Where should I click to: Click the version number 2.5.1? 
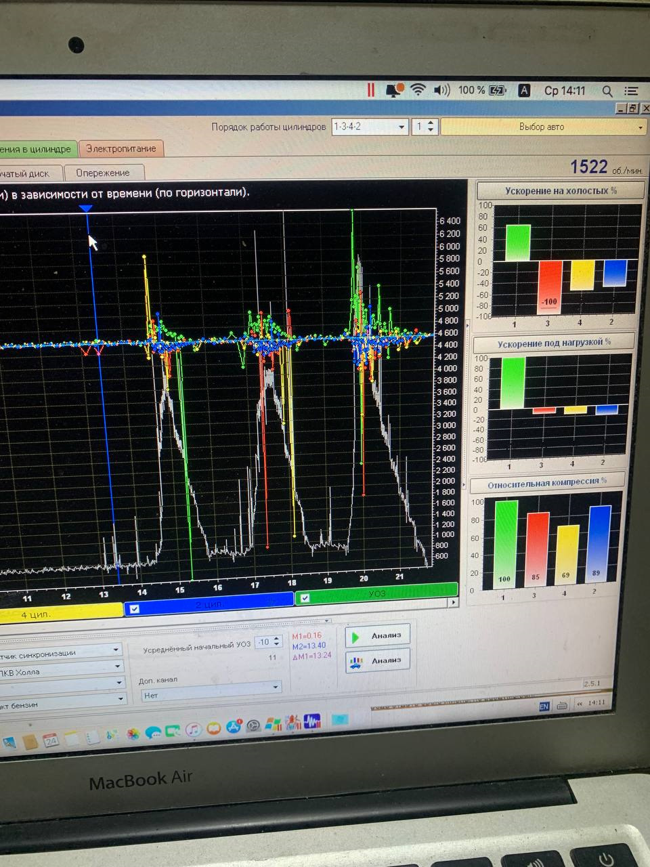592,684
